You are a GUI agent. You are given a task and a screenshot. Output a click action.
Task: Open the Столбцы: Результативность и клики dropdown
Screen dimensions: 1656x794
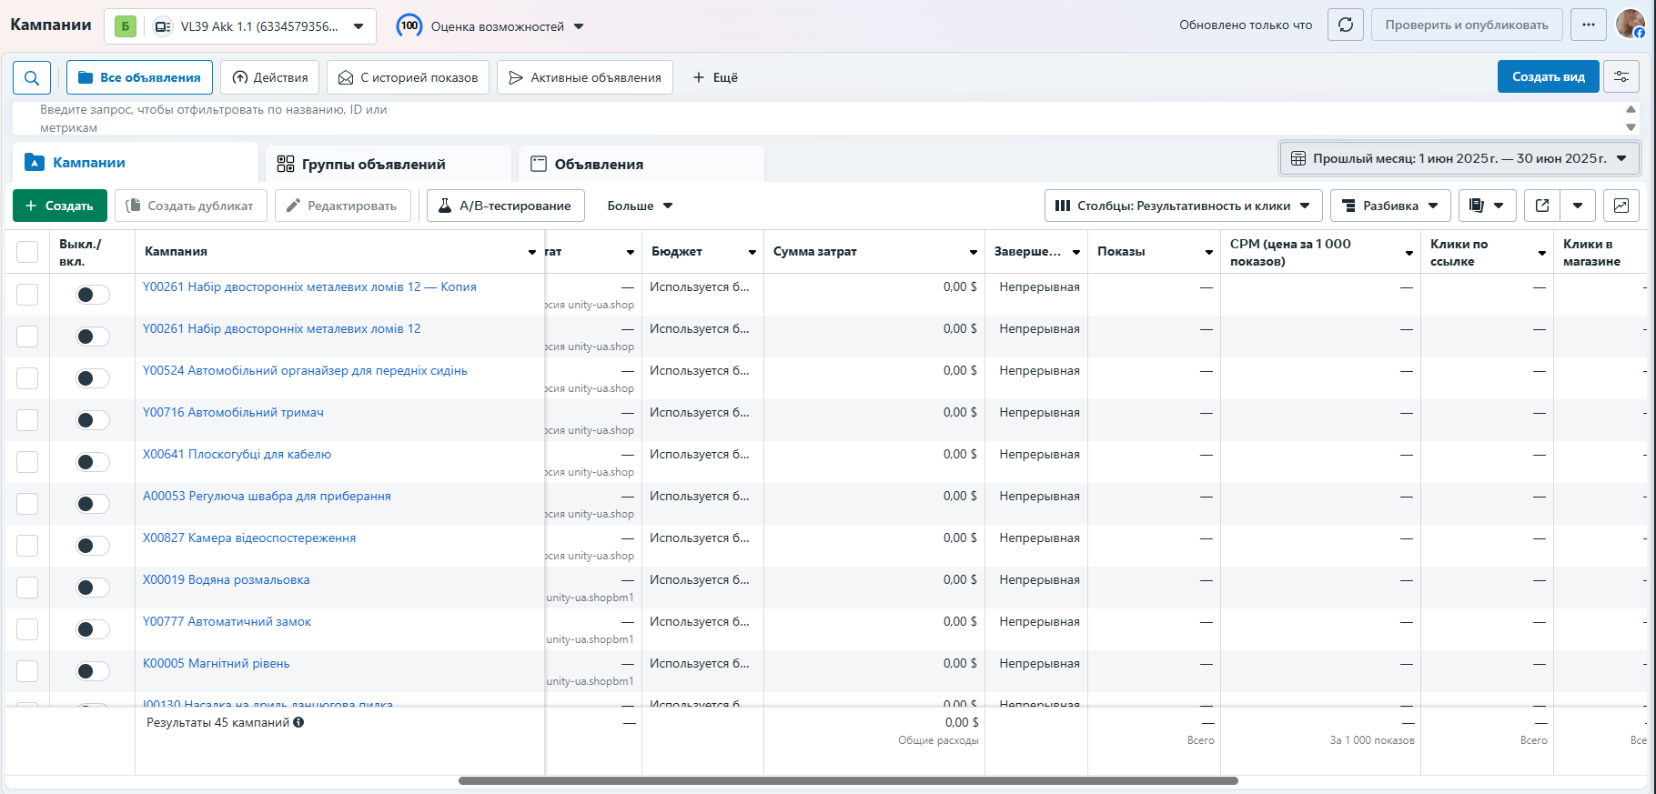pos(1182,206)
